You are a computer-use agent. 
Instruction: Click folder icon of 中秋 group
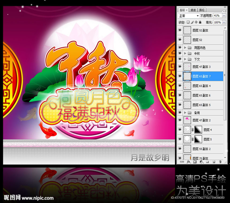coord(190,53)
